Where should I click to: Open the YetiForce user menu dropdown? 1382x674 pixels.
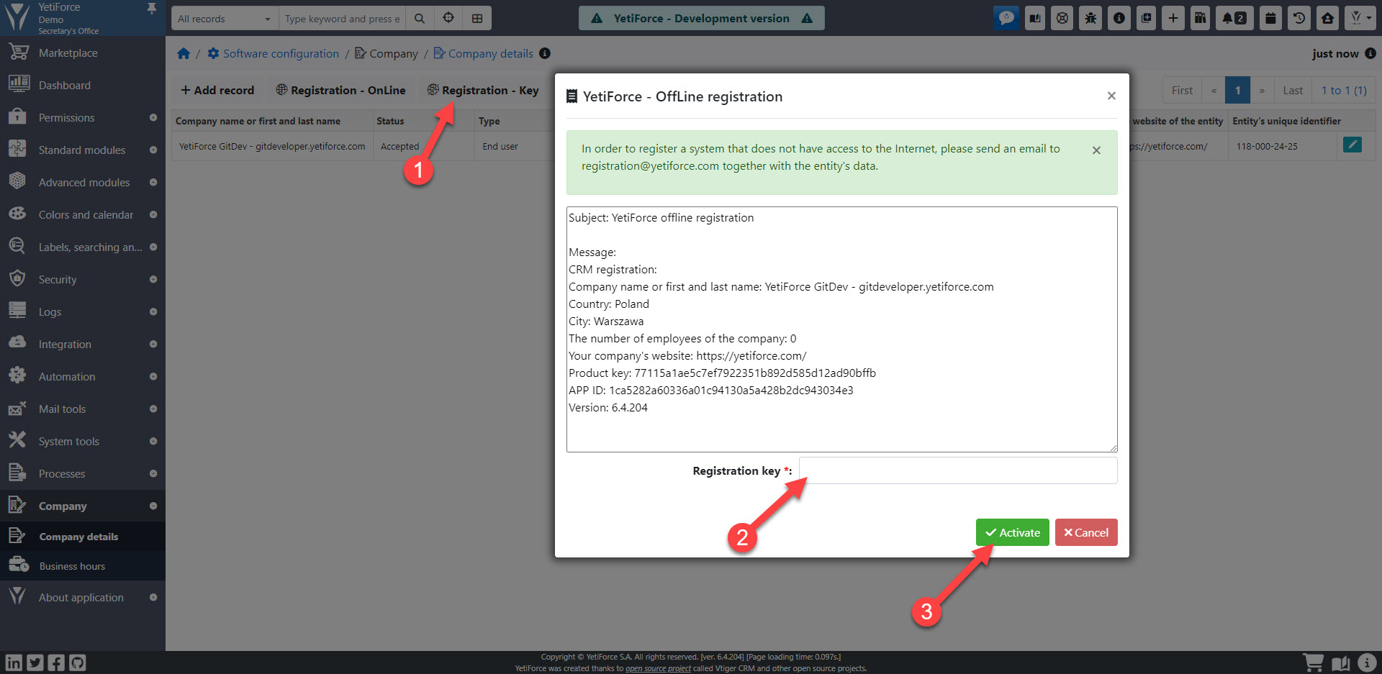(1359, 18)
